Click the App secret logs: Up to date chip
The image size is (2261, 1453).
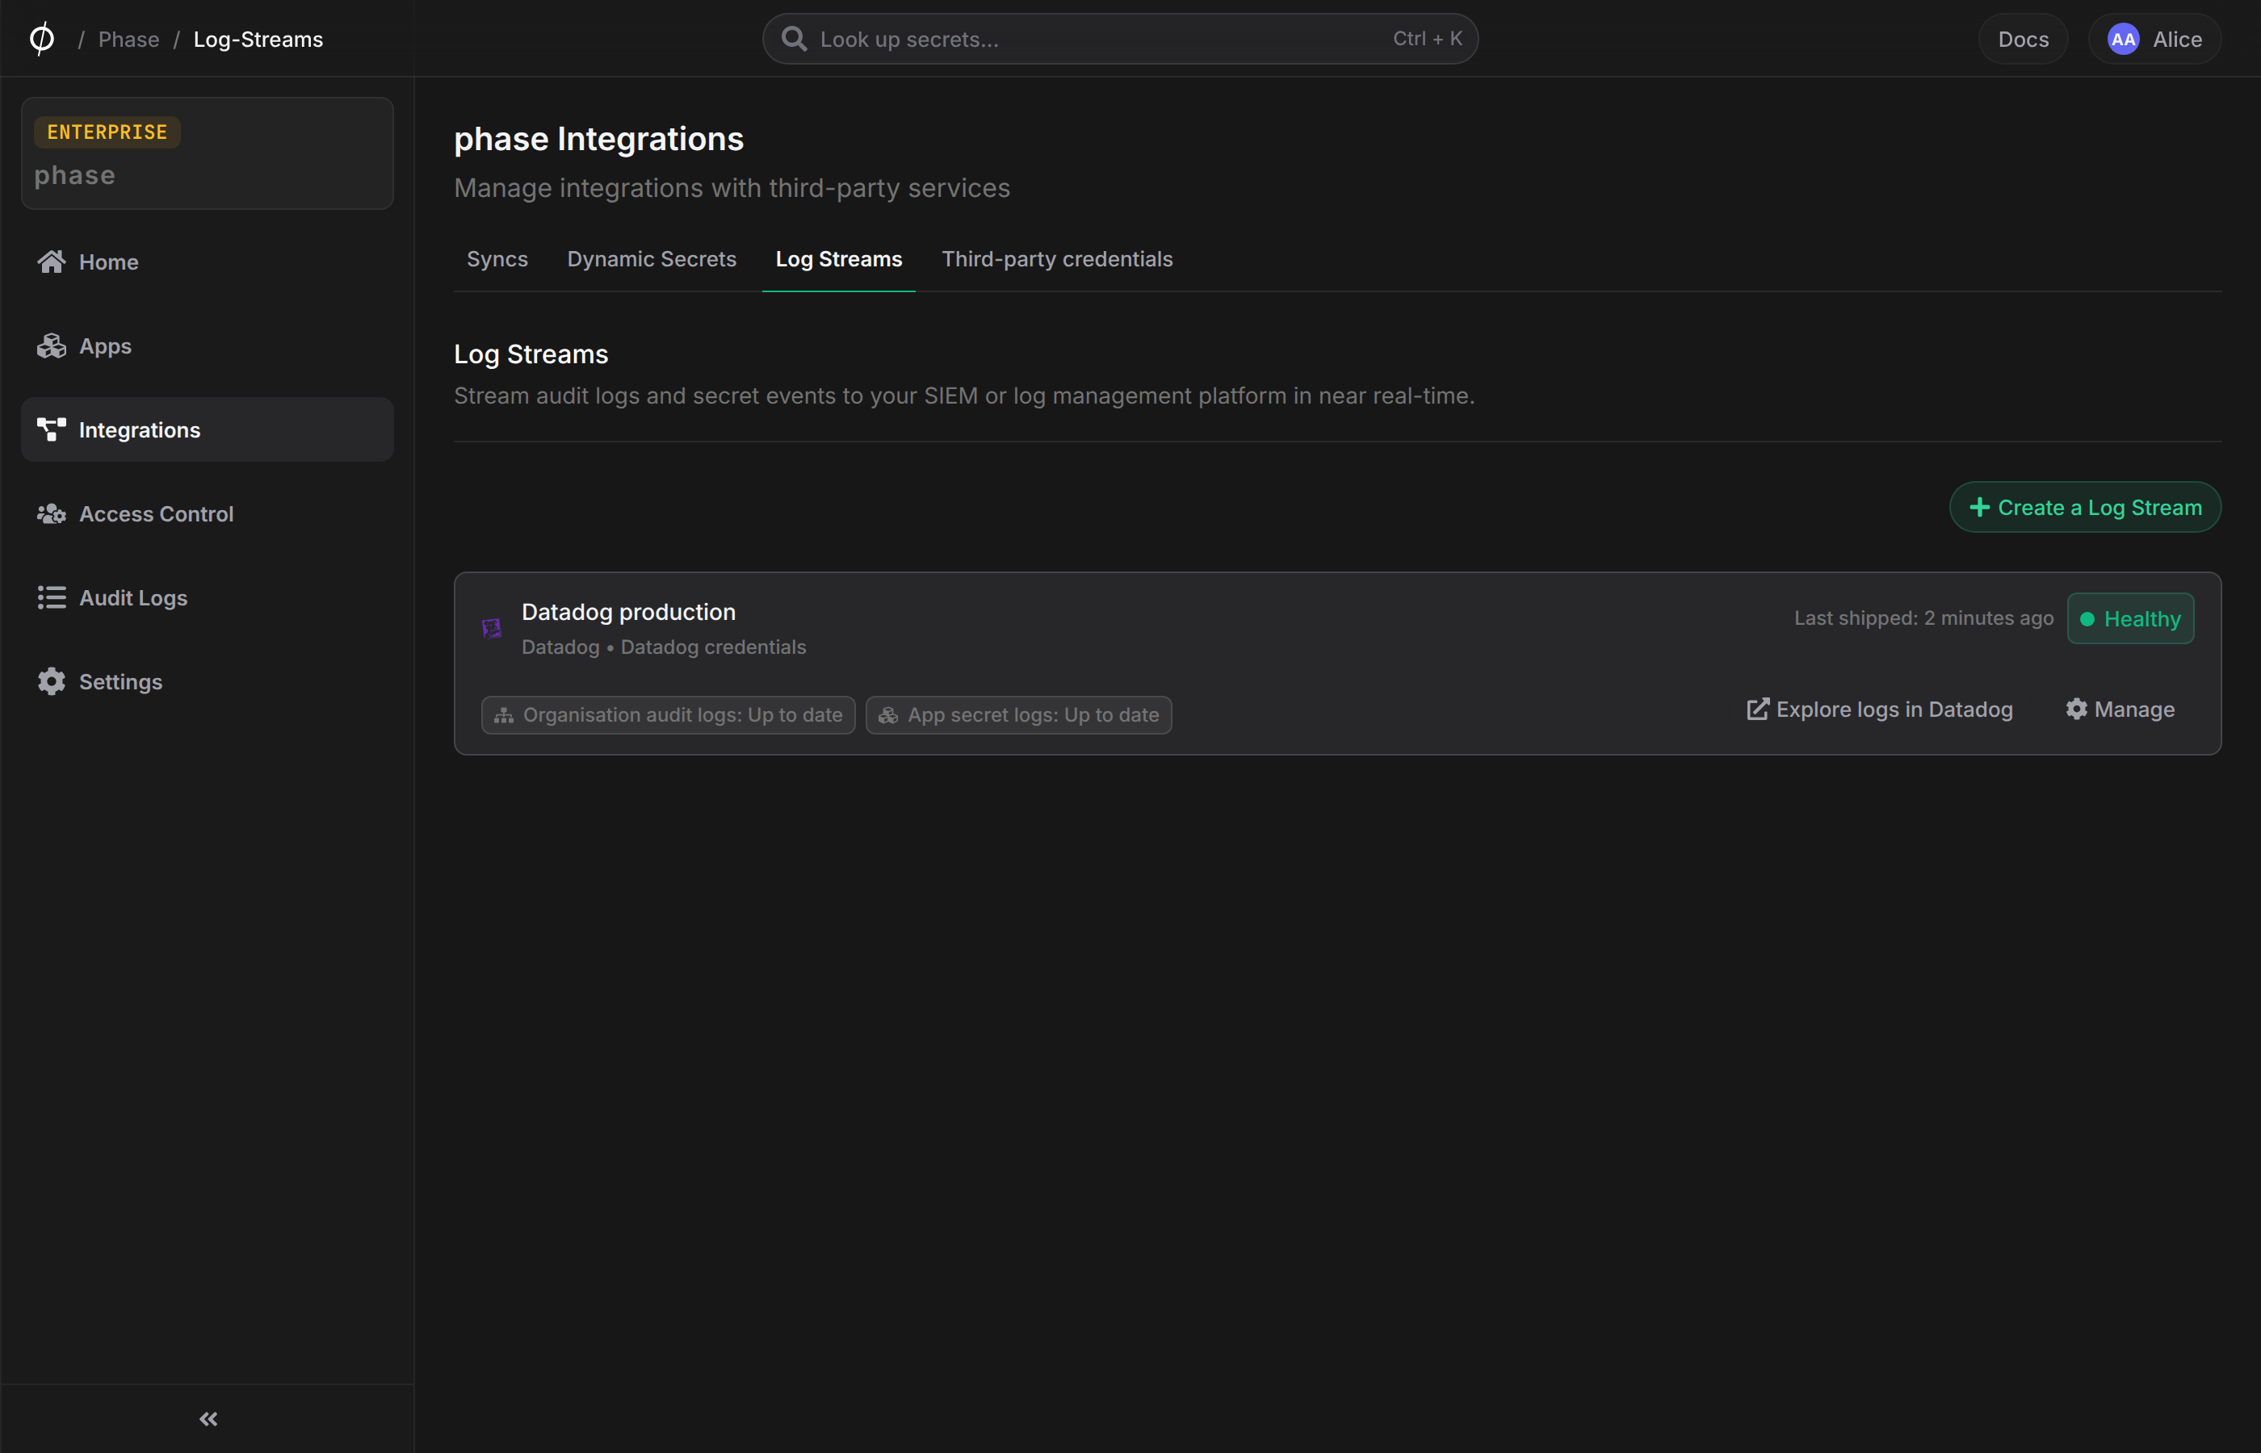tap(1018, 715)
